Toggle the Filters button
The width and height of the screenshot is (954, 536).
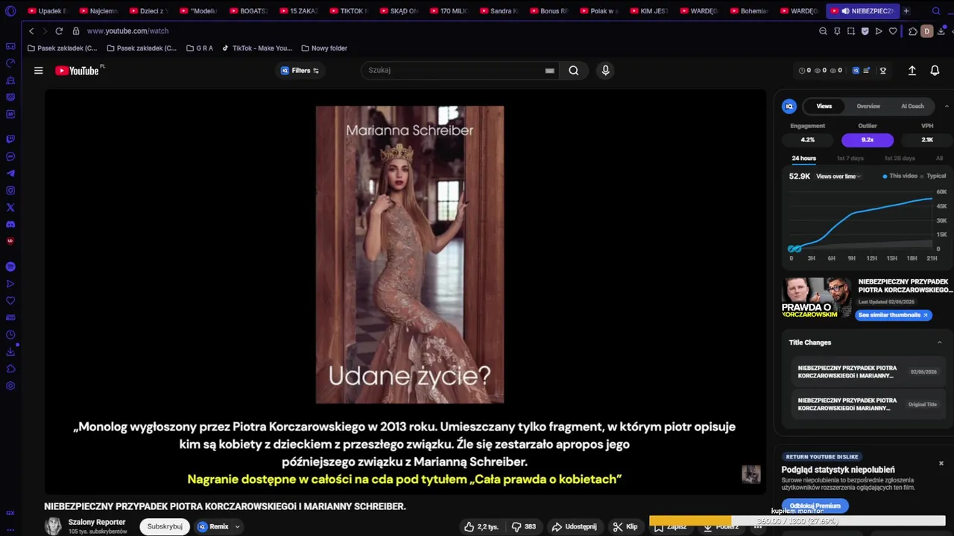point(300,71)
